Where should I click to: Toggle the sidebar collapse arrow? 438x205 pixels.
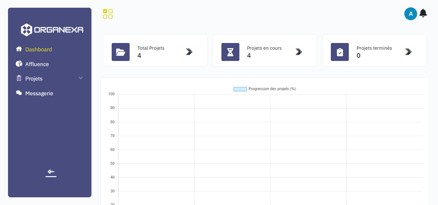point(51,172)
